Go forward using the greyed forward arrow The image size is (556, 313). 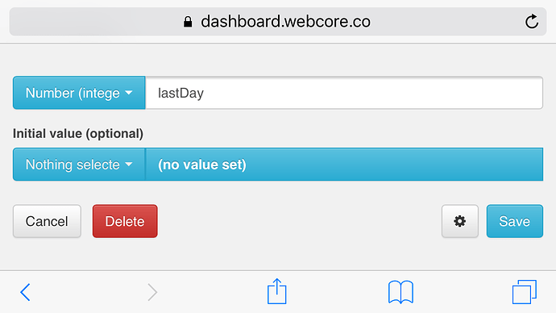tap(152, 292)
